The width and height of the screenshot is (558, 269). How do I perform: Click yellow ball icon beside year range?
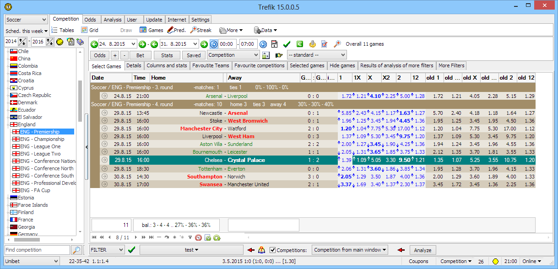point(60,42)
